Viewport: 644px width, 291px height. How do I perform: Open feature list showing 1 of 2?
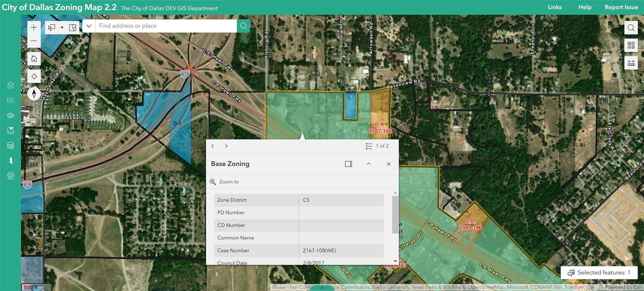click(x=378, y=146)
